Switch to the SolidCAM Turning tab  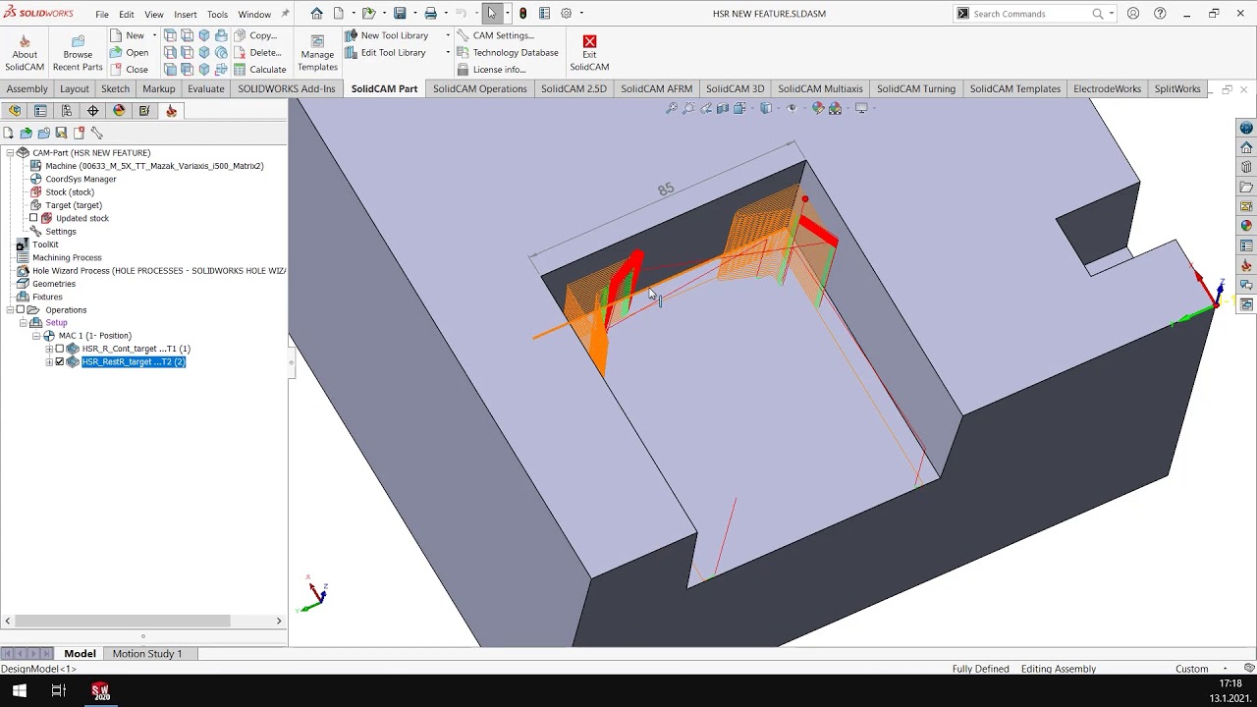tap(916, 88)
